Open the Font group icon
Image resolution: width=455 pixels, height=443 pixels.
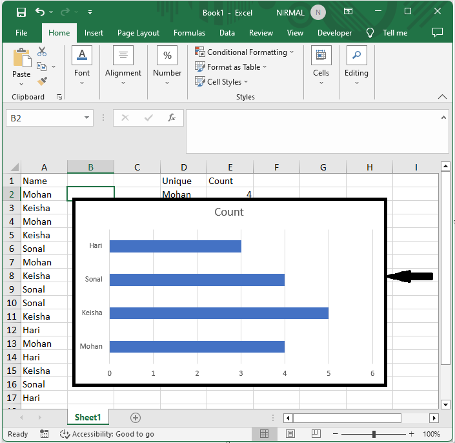82,63
